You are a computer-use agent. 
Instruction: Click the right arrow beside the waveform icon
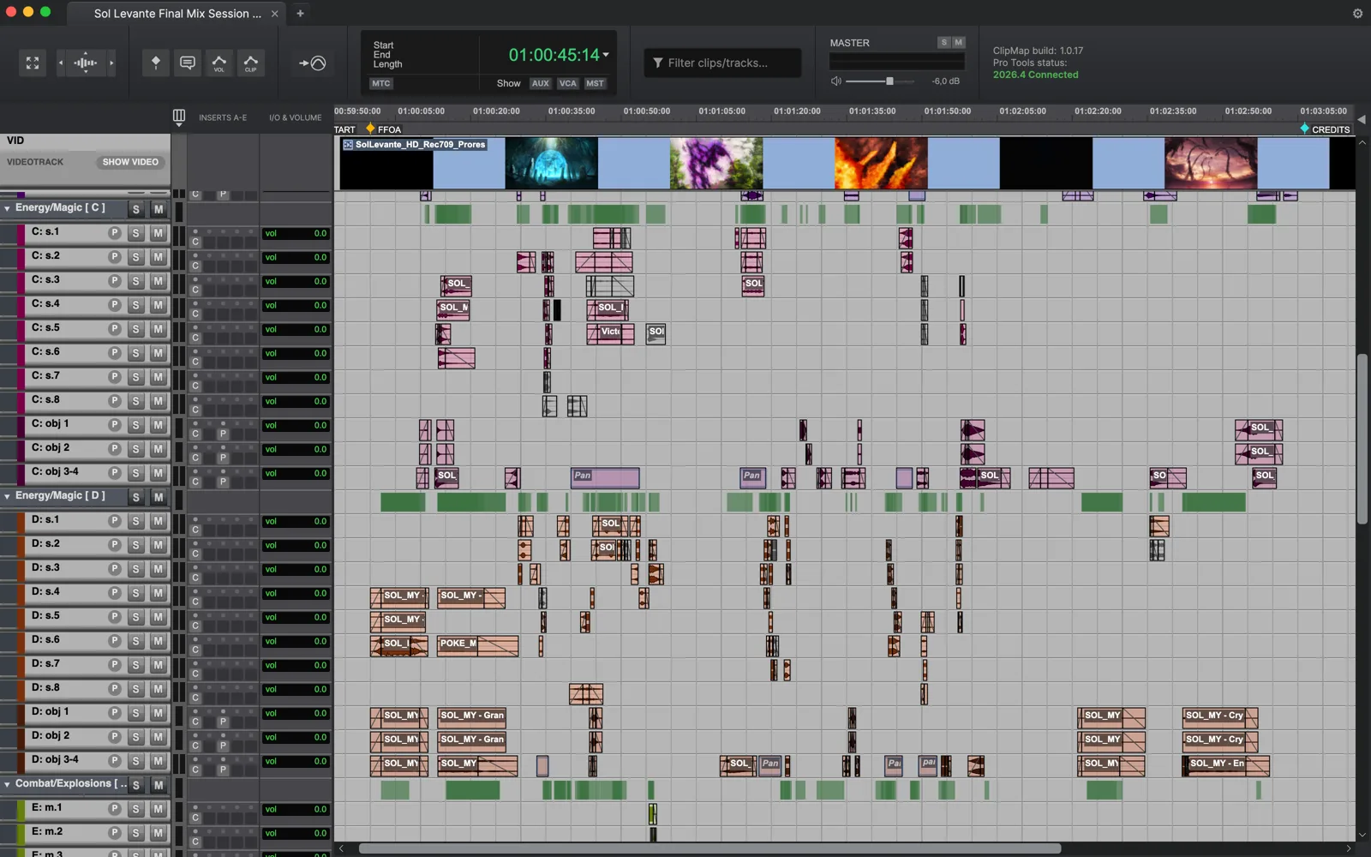click(111, 63)
